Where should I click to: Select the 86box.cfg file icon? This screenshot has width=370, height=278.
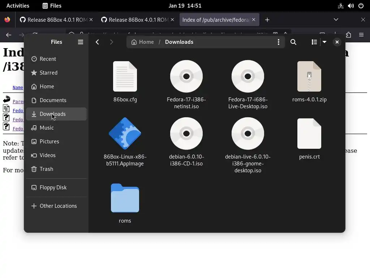point(125,76)
